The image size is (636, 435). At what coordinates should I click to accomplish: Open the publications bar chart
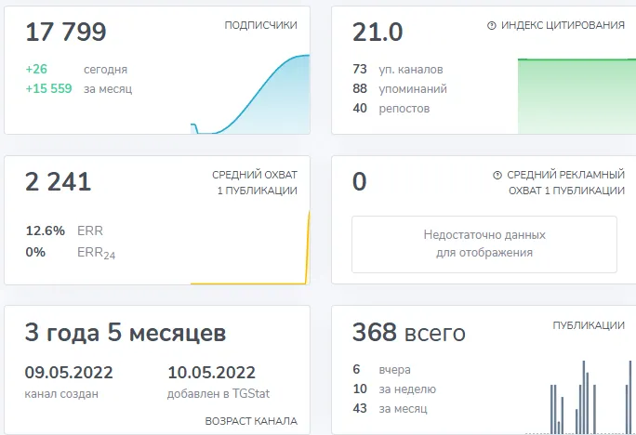tap(578, 397)
